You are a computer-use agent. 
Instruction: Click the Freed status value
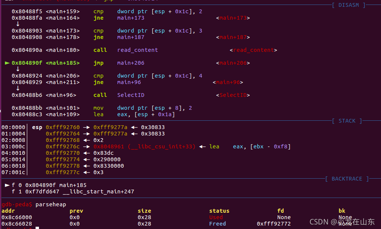click(218, 224)
